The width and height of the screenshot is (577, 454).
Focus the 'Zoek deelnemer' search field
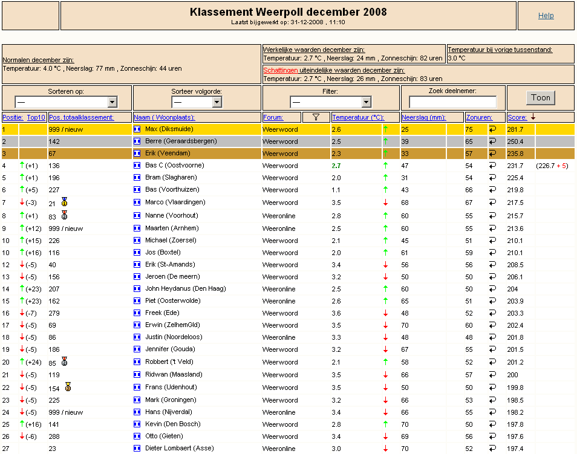point(452,102)
